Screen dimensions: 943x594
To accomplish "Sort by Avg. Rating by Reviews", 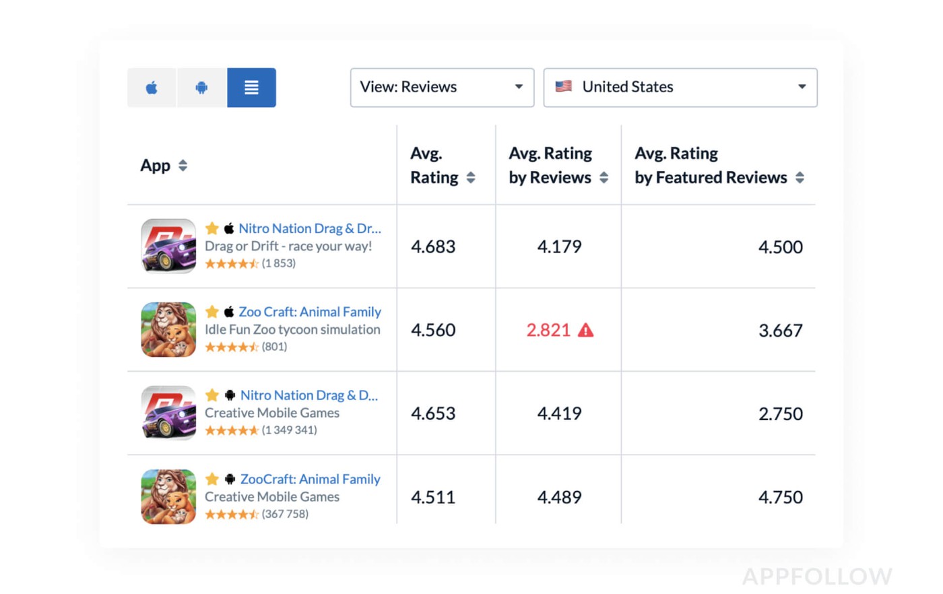I will coord(604,178).
